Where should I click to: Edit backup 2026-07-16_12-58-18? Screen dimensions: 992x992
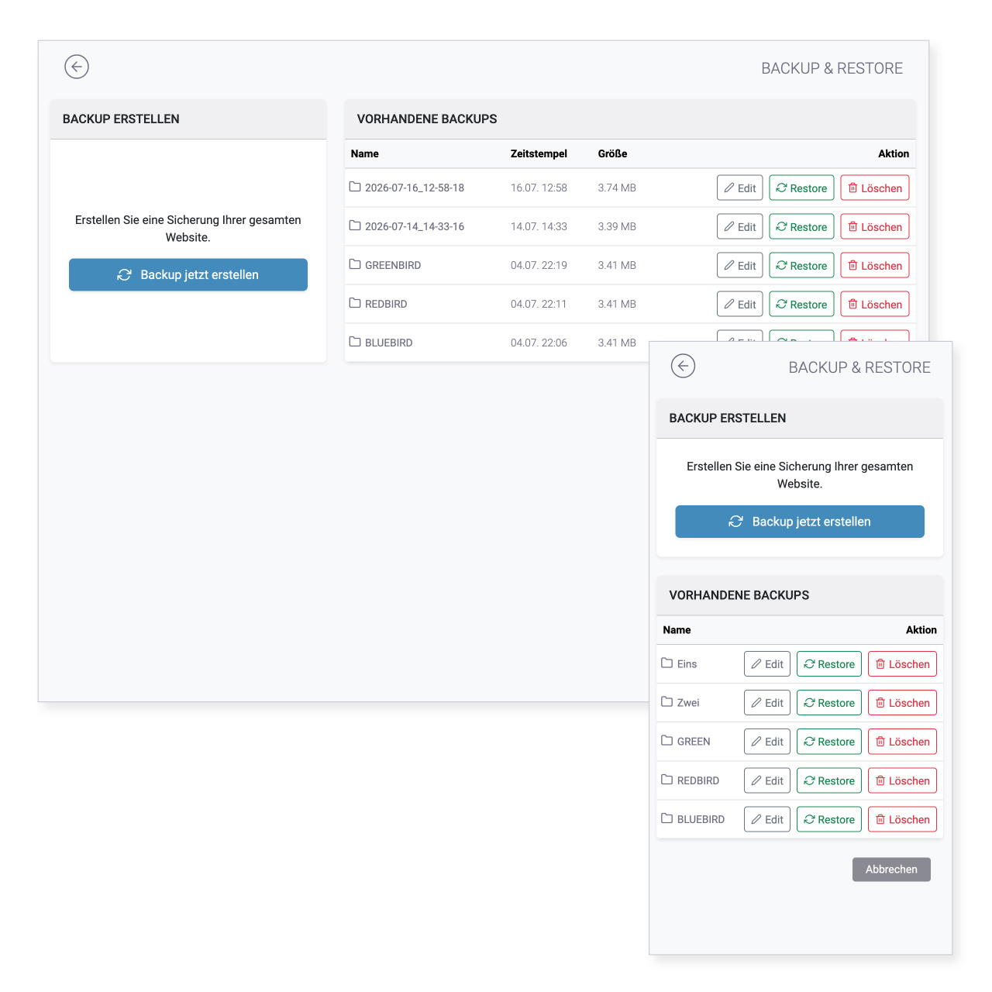[x=740, y=188]
